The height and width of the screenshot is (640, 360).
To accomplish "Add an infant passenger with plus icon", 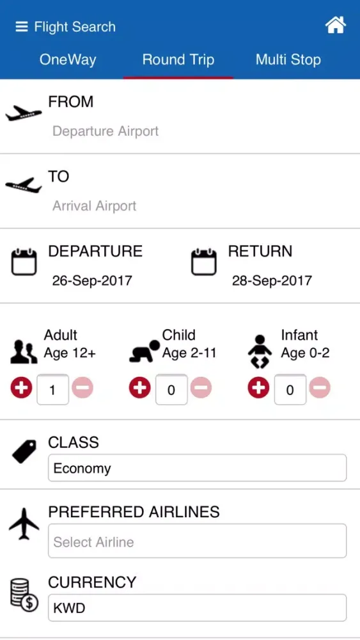I will [258, 388].
